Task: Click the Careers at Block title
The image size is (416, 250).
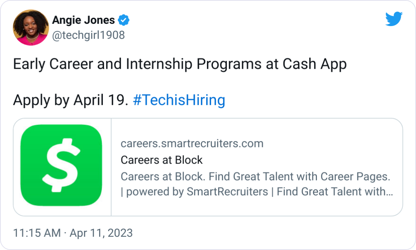Action: pyautogui.click(x=162, y=160)
